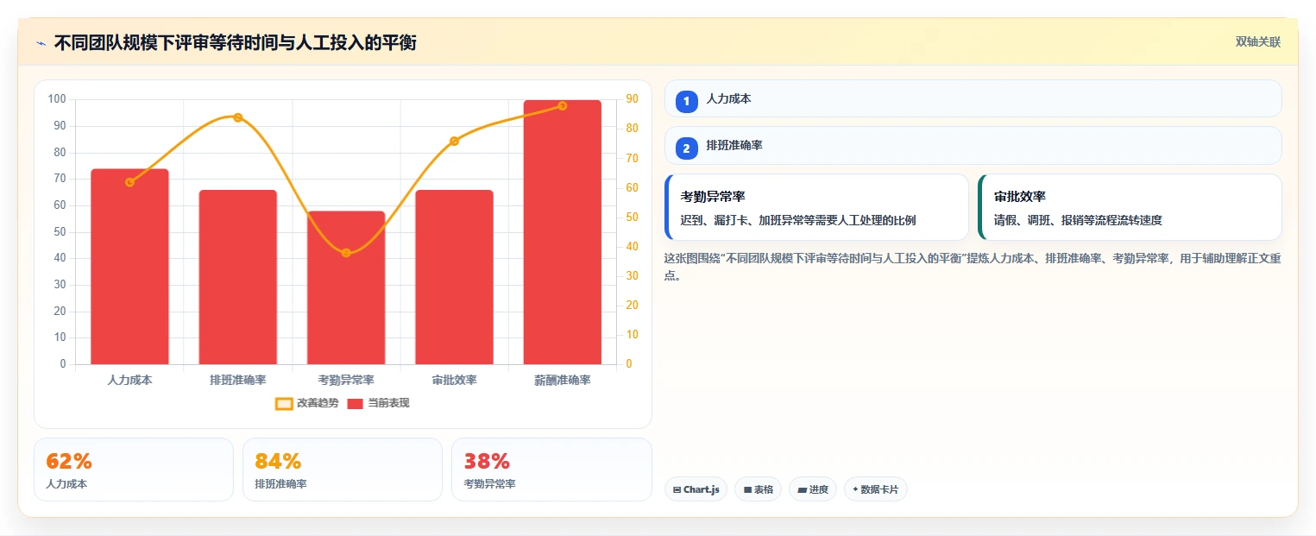
Task: Click the Chart.js tag
Action: 696,489
